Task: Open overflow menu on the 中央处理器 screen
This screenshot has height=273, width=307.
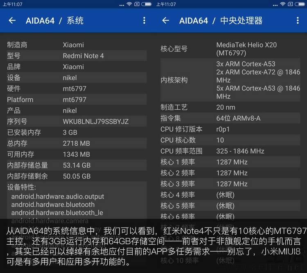Action: (298, 20)
